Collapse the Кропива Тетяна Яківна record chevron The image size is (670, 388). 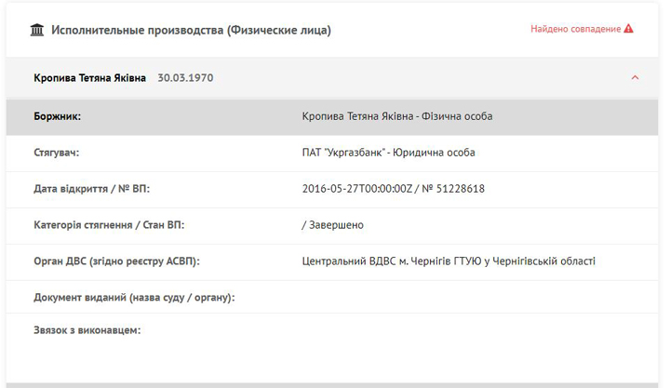coord(635,78)
